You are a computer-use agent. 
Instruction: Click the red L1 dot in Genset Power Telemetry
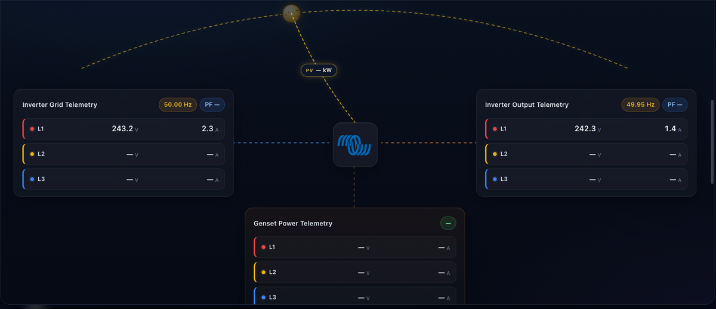tap(263, 247)
